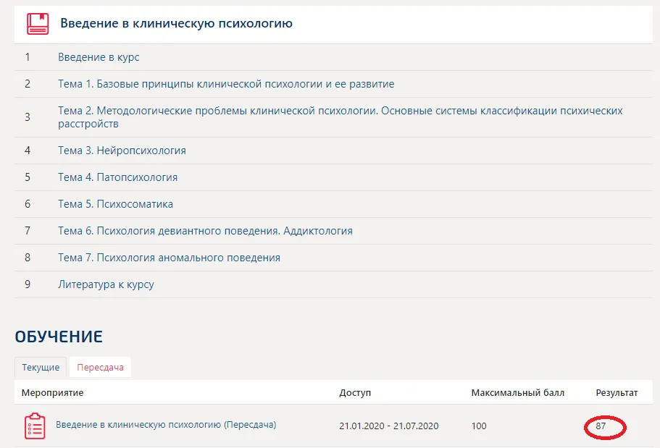Click the "Результат" column header
660x448 pixels.
617,392
